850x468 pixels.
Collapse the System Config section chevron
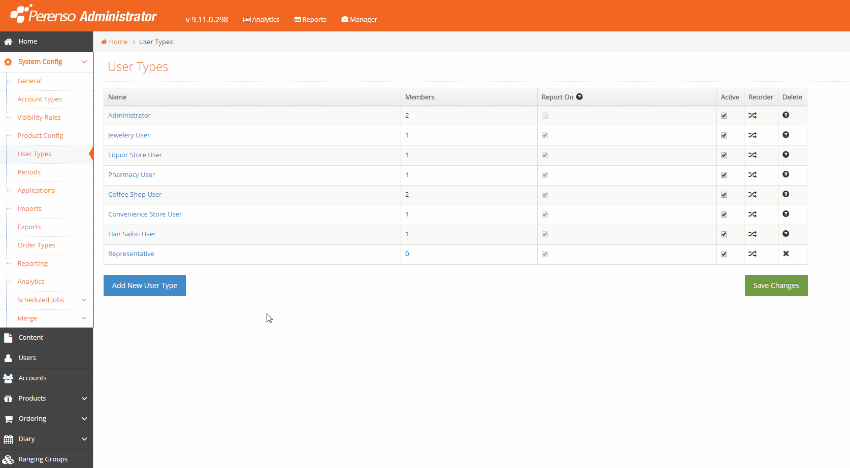pos(84,62)
